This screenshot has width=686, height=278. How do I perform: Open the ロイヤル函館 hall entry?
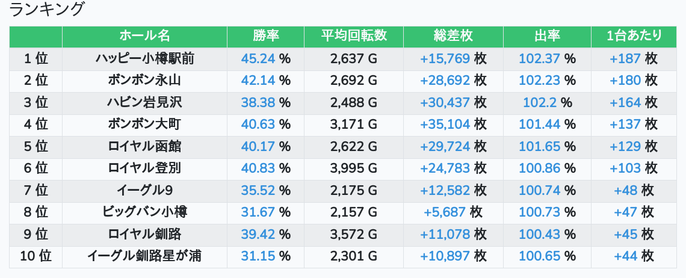(x=144, y=147)
